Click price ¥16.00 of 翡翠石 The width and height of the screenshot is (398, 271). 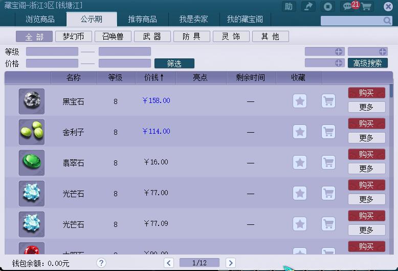tap(156, 162)
